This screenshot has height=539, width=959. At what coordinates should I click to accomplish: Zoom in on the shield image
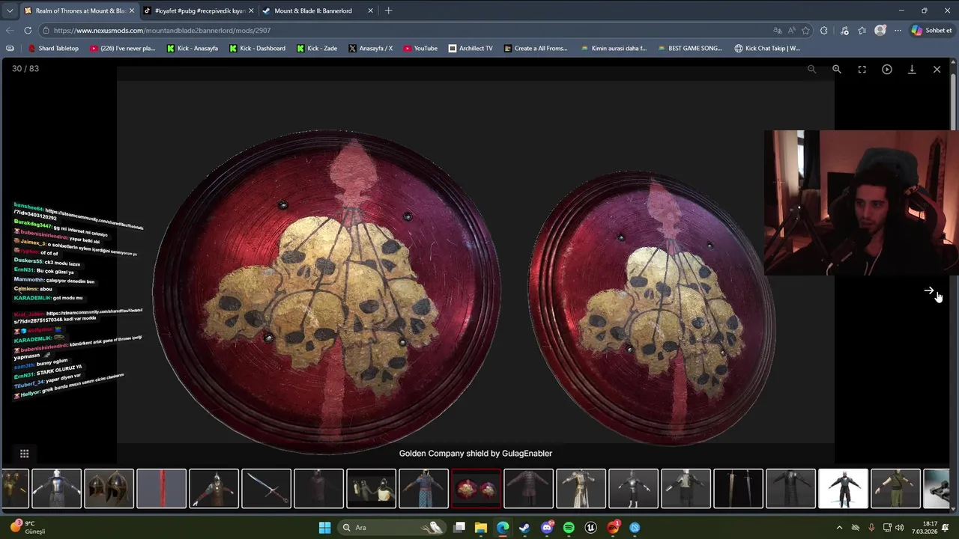tap(837, 69)
